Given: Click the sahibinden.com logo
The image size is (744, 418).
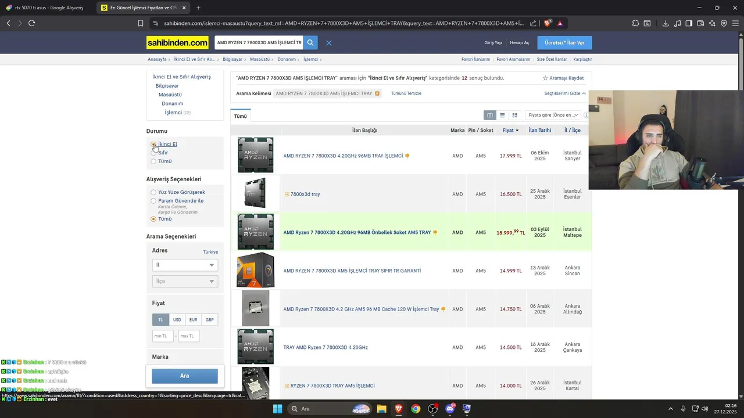Looking at the screenshot, I should [177, 43].
